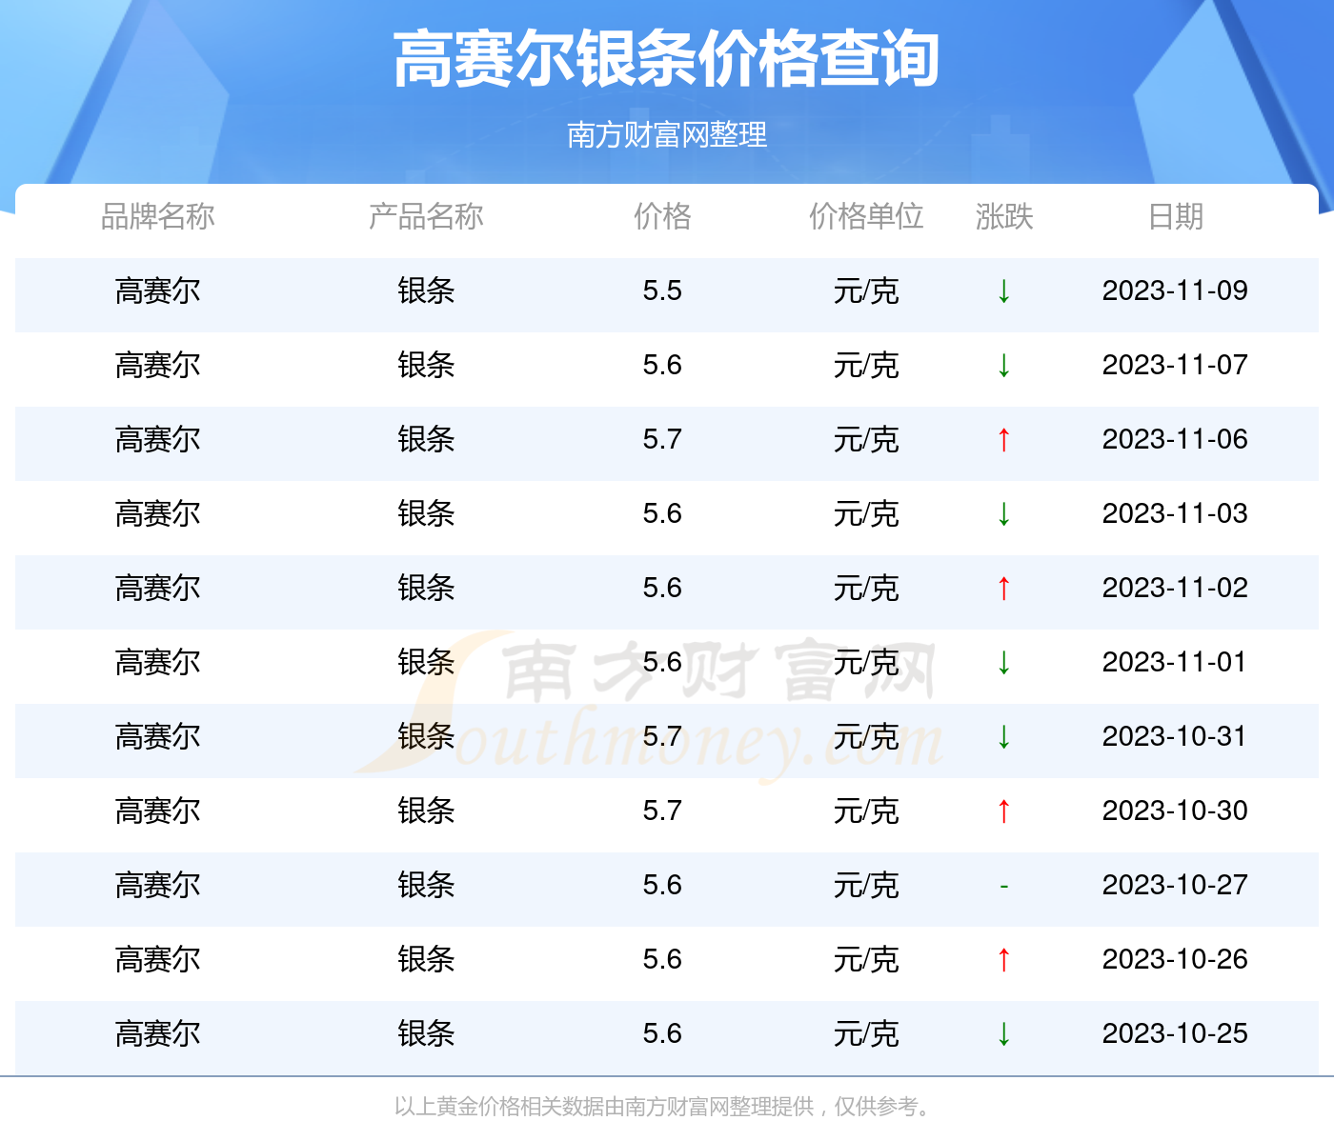The width and height of the screenshot is (1334, 1121).
Task: Click brand 高赛尔 in the 2023-10-25 row
Action: (x=158, y=1033)
